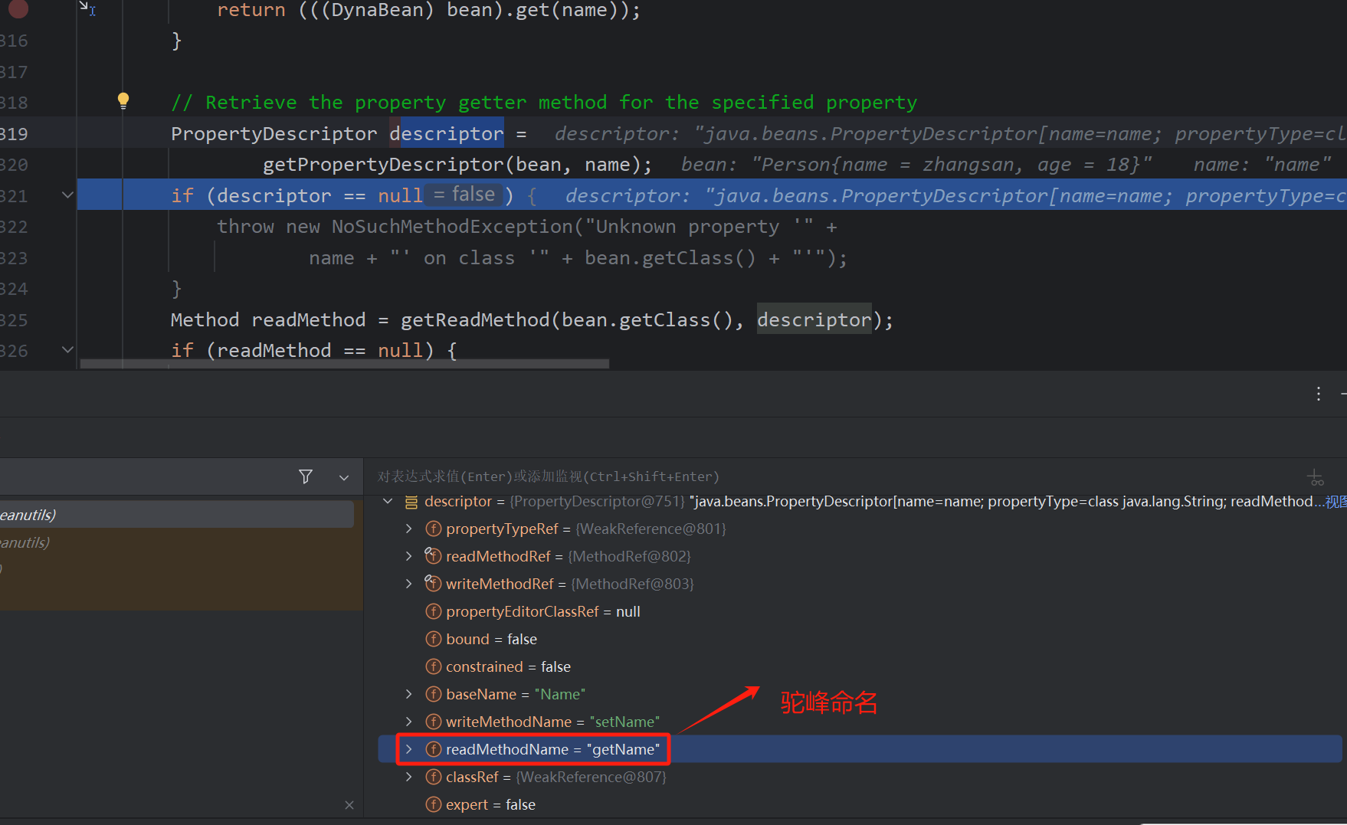Click the field icon beside baseName
Viewport: 1347px width, 825px height.
pyautogui.click(x=434, y=694)
